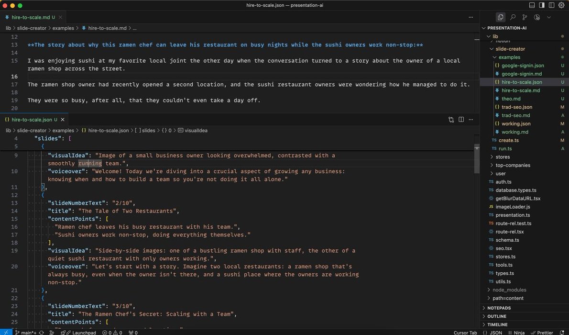Image resolution: width=569 pixels, height=335 pixels.
Task: Open the Manage settings gear icon
Action: click(561, 5)
